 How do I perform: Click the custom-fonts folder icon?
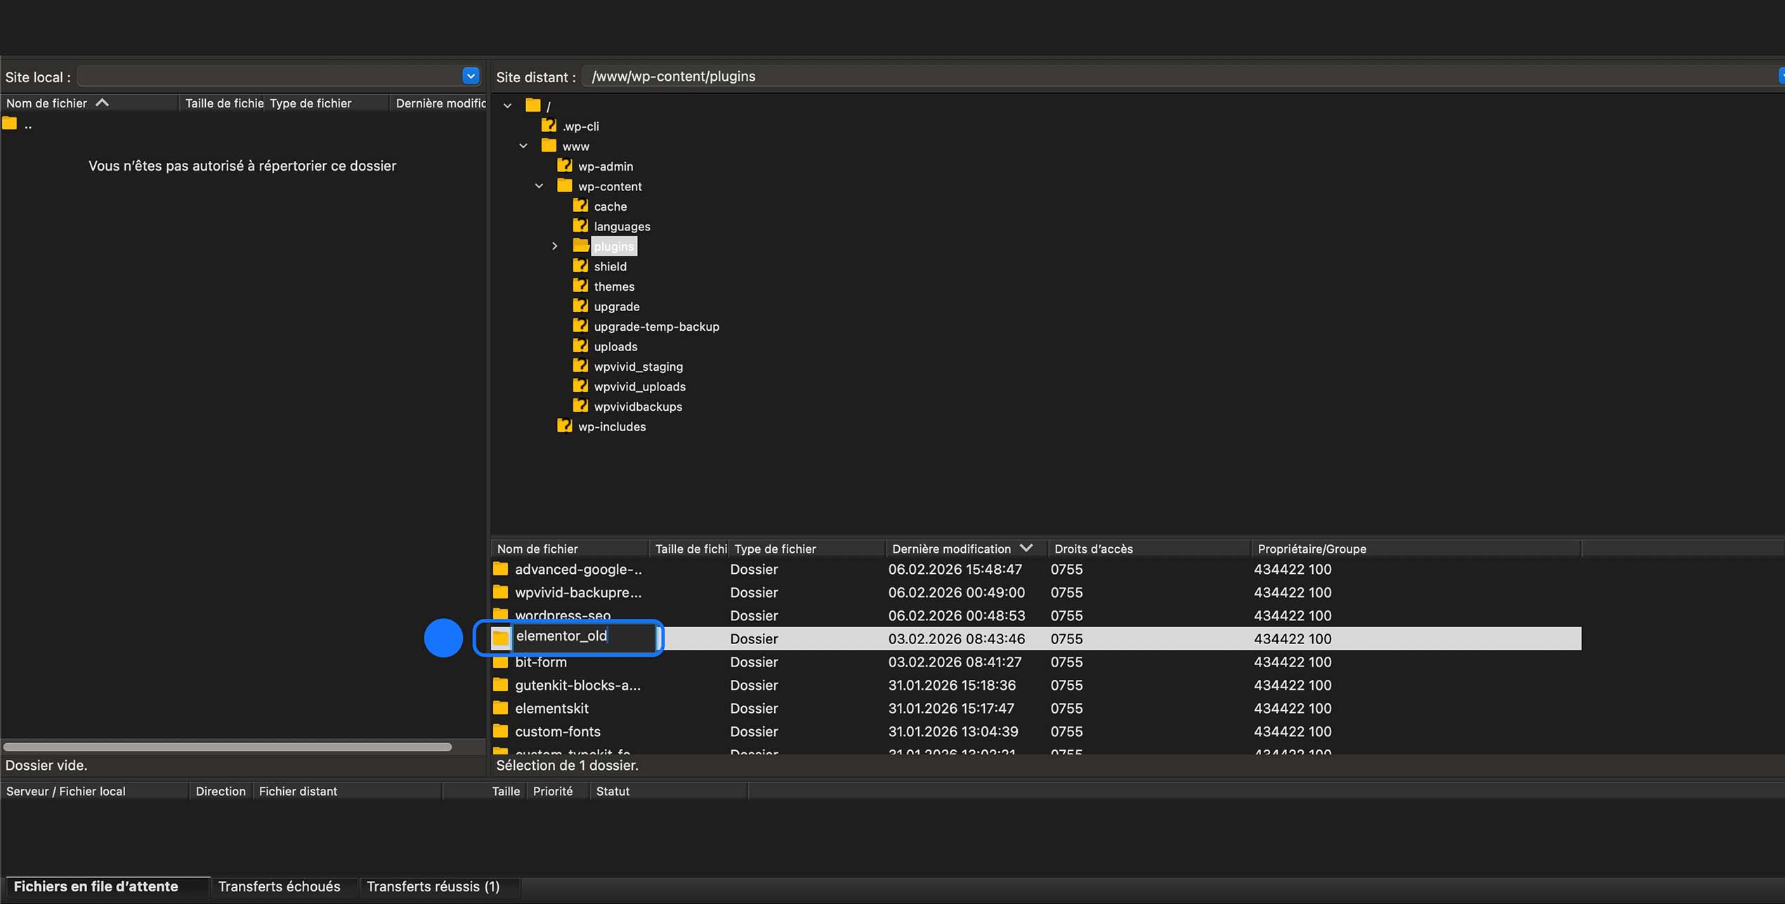[500, 731]
